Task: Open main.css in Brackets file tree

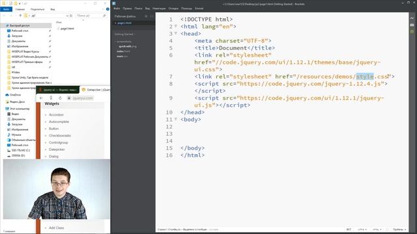Action: (x=122, y=57)
